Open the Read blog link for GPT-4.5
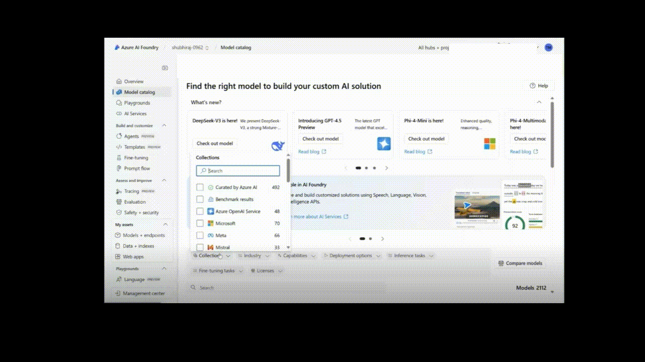The width and height of the screenshot is (645, 362). (x=309, y=151)
